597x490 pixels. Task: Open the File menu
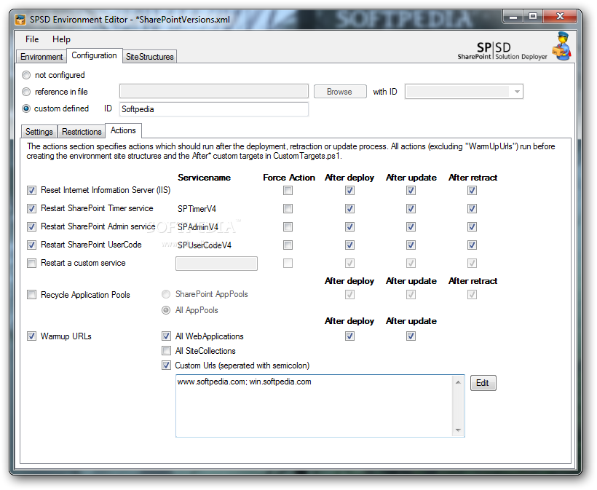coord(32,39)
